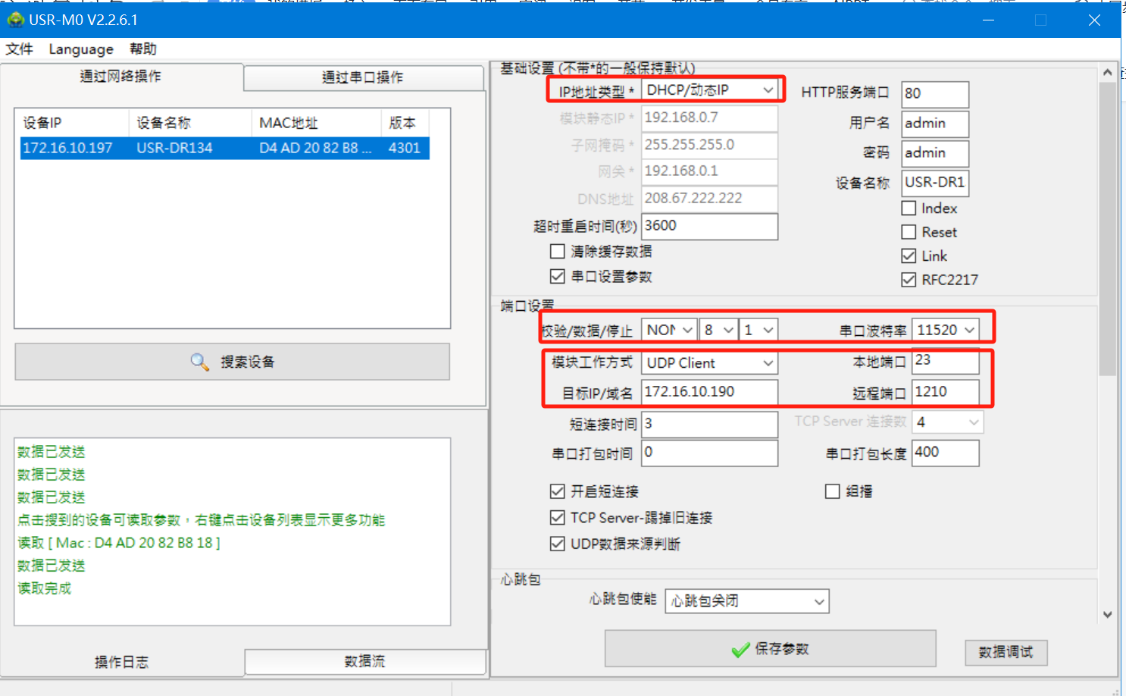The image size is (1126, 696).
Task: Click log line 读取 [ Mac : D4 AD 20 82 B8 18 ]
Action: (x=119, y=543)
